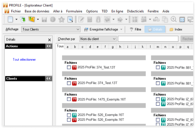Screen dimensions: 196x129
Task: Click teal T1 icon of 526_Exemple.16T
Action: click(74, 115)
